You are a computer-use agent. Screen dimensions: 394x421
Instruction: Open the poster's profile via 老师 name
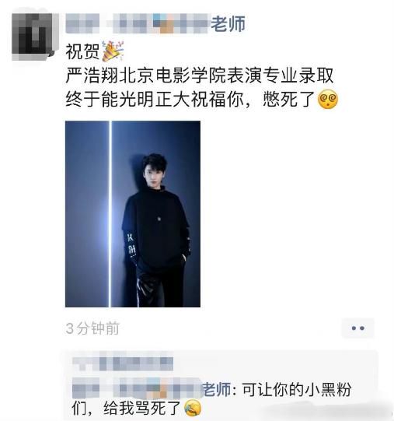(228, 23)
